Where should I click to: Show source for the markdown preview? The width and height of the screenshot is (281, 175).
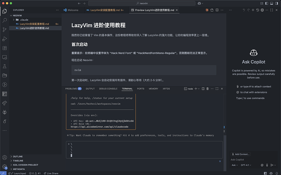click(x=212, y=10)
